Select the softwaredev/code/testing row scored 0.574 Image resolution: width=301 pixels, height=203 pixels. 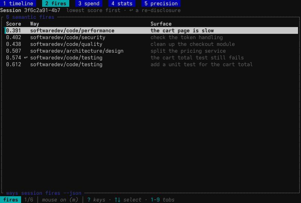click(x=151, y=58)
